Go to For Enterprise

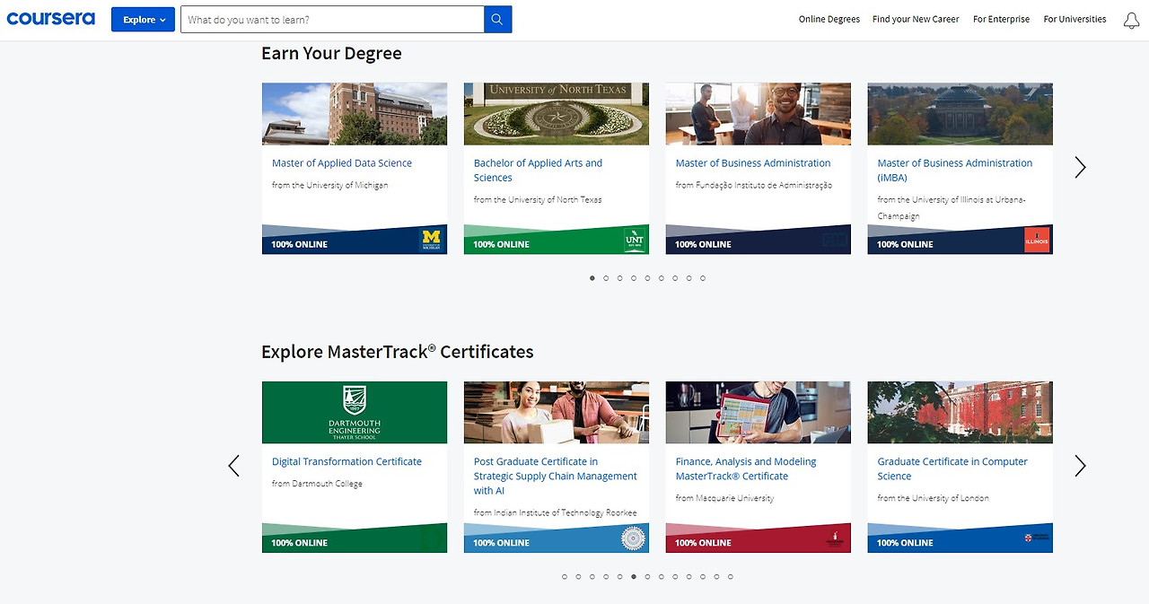tap(1001, 19)
